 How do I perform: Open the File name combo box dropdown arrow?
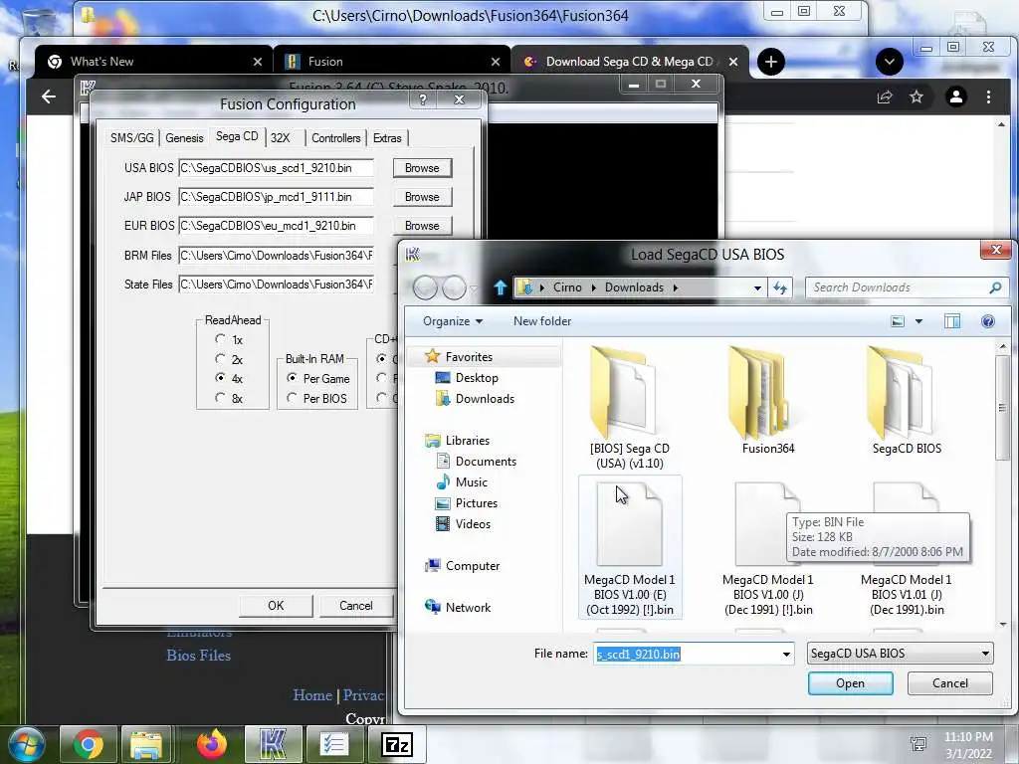tap(786, 654)
